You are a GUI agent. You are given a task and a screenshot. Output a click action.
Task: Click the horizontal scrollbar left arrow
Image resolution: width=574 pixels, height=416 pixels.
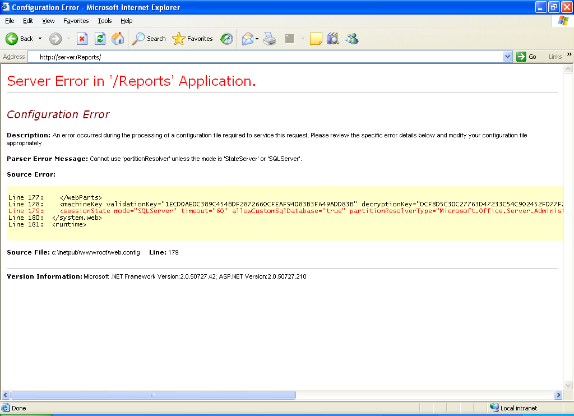tap(6, 395)
